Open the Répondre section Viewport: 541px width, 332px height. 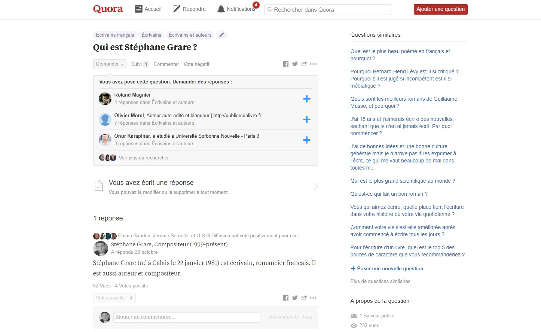pyautogui.click(x=189, y=9)
